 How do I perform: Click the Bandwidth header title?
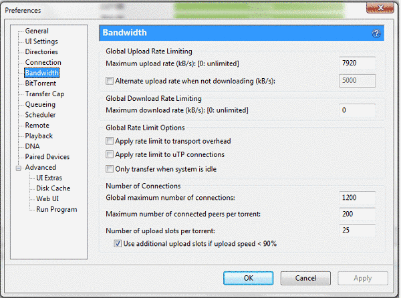pyautogui.click(x=124, y=33)
